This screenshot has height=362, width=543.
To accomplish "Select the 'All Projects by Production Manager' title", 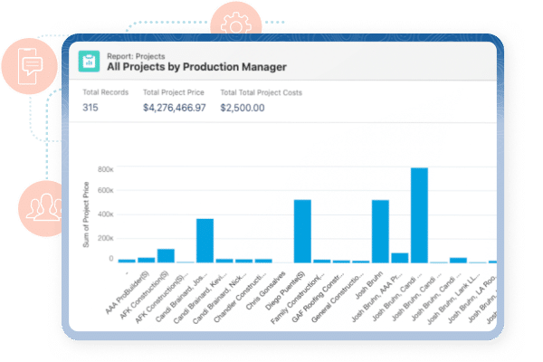I will [196, 67].
